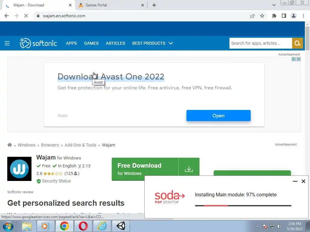Screen dimensions: 310x232
Task: Launch Internet Explorer from taskbar
Action: [x=102, y=226]
